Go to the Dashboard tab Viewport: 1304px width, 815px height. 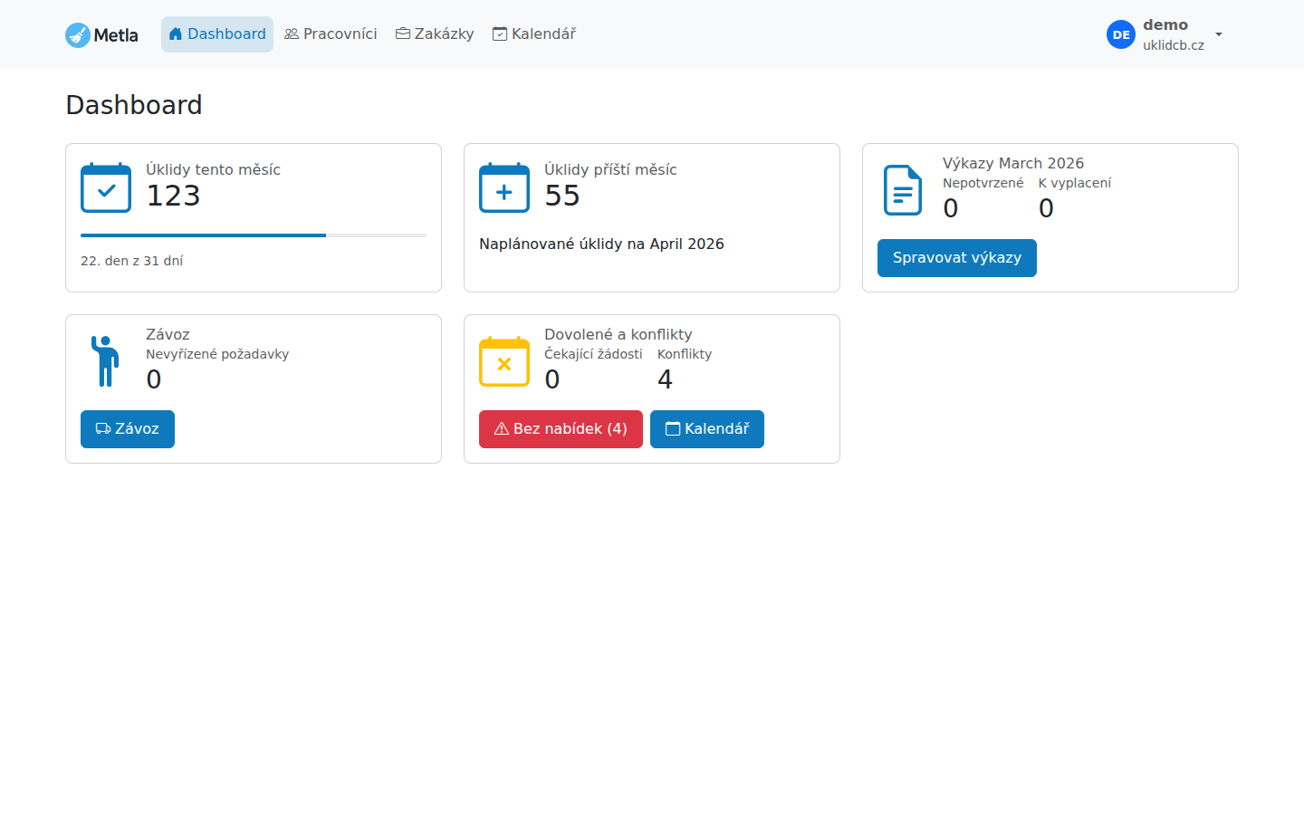pyautogui.click(x=217, y=34)
